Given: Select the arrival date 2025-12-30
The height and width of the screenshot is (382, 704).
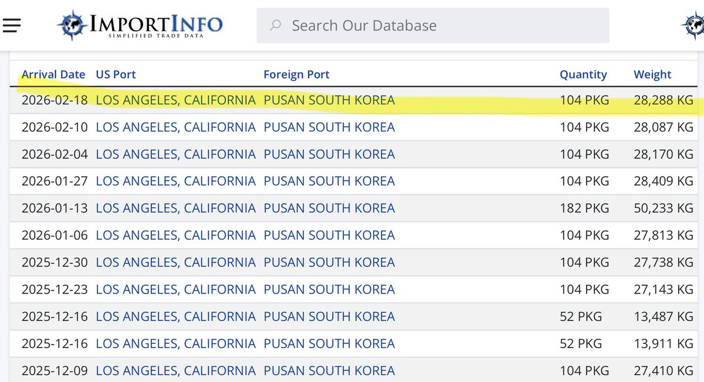Looking at the screenshot, I should tap(55, 262).
